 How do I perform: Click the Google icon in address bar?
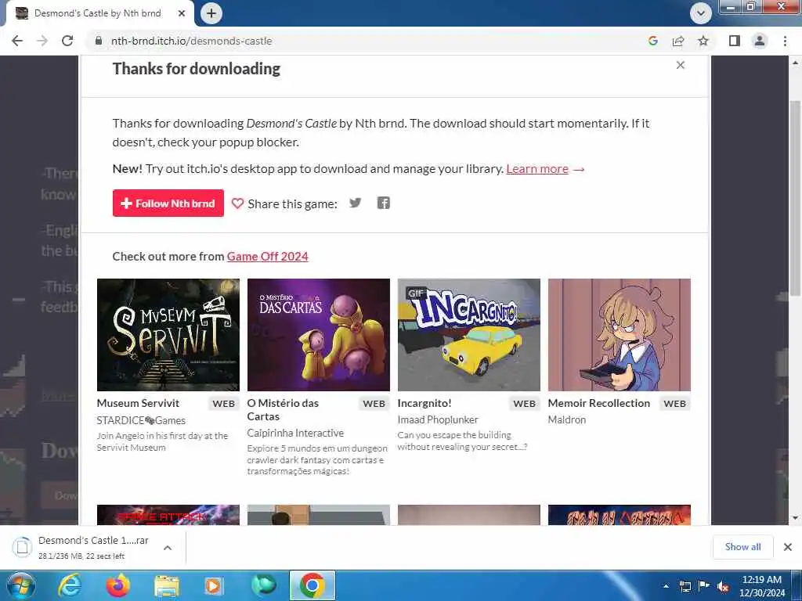pos(652,41)
